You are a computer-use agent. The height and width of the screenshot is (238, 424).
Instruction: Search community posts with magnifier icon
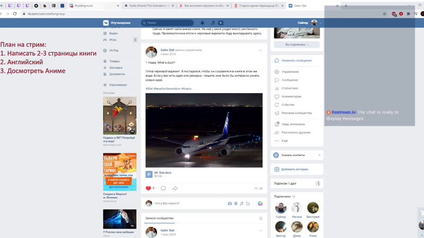click(x=261, y=218)
